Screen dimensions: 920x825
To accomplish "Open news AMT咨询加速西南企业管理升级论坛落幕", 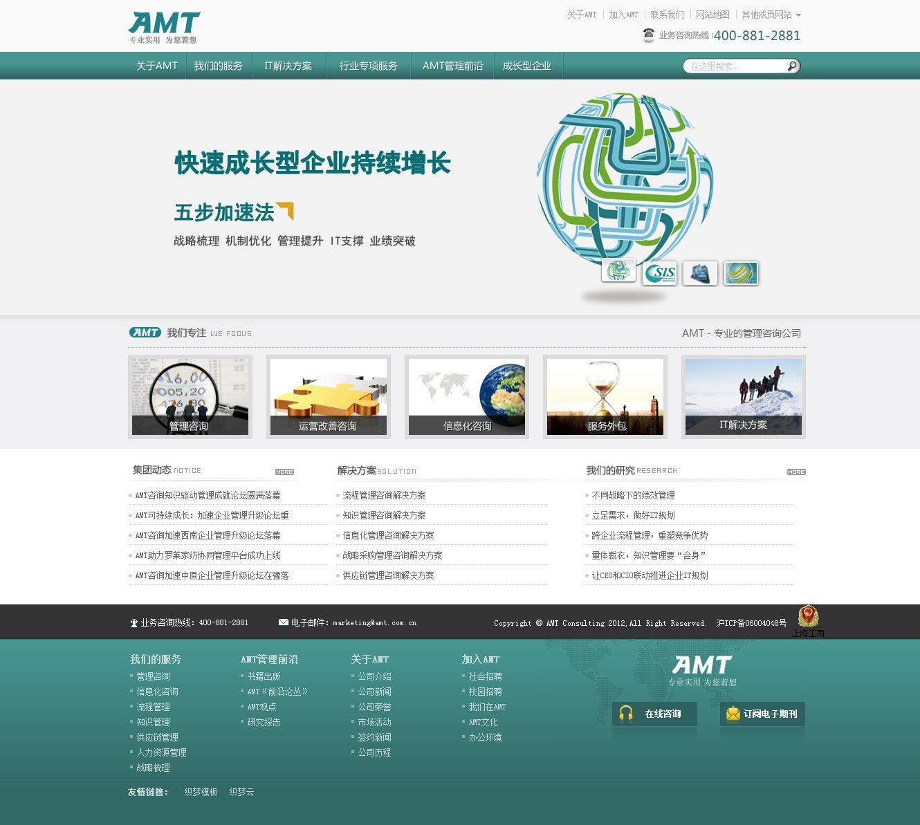I will pyautogui.click(x=208, y=535).
